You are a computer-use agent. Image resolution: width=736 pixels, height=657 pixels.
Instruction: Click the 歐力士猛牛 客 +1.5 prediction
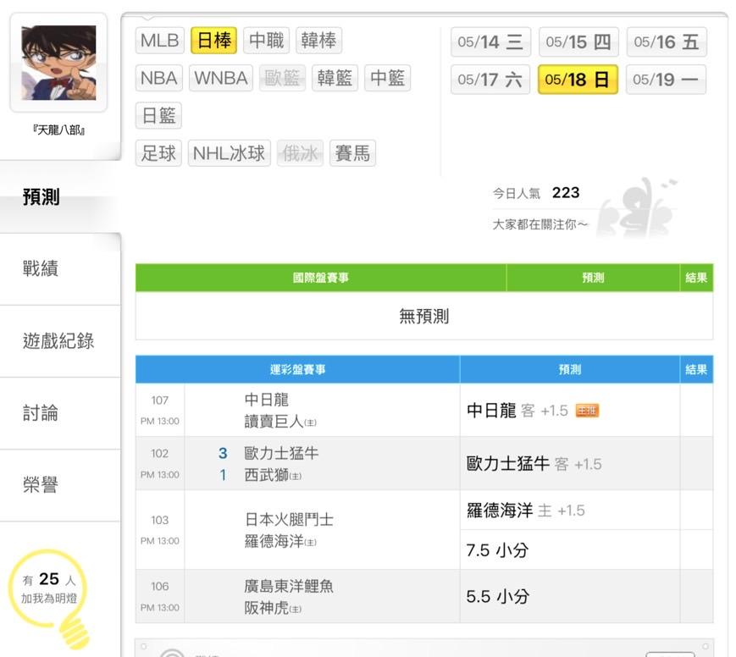click(x=534, y=464)
